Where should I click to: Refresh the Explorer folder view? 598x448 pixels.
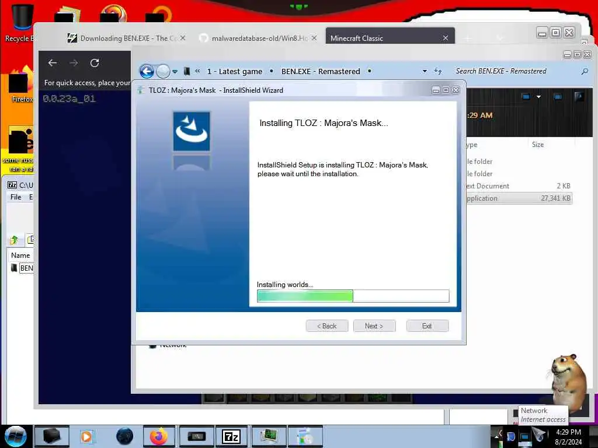438,71
